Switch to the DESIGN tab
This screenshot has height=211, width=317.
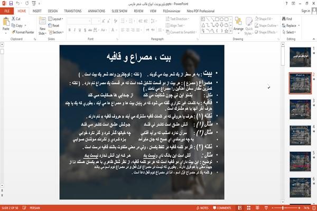pos(53,11)
